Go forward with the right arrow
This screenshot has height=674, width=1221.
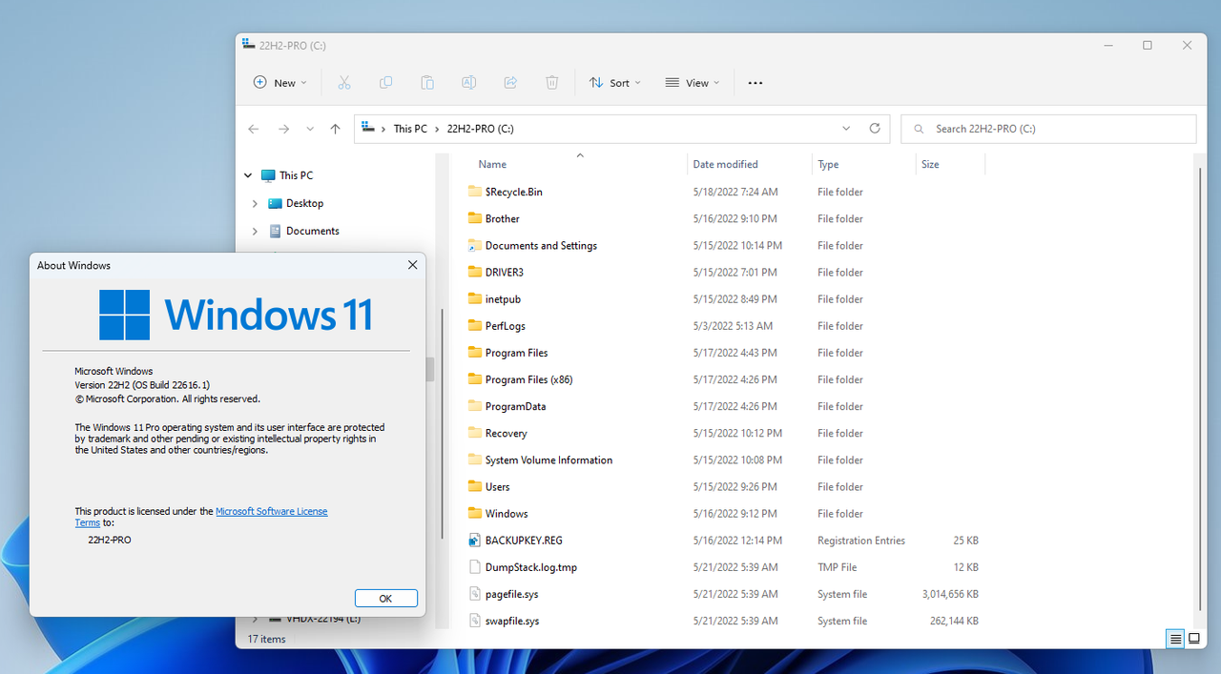point(283,129)
